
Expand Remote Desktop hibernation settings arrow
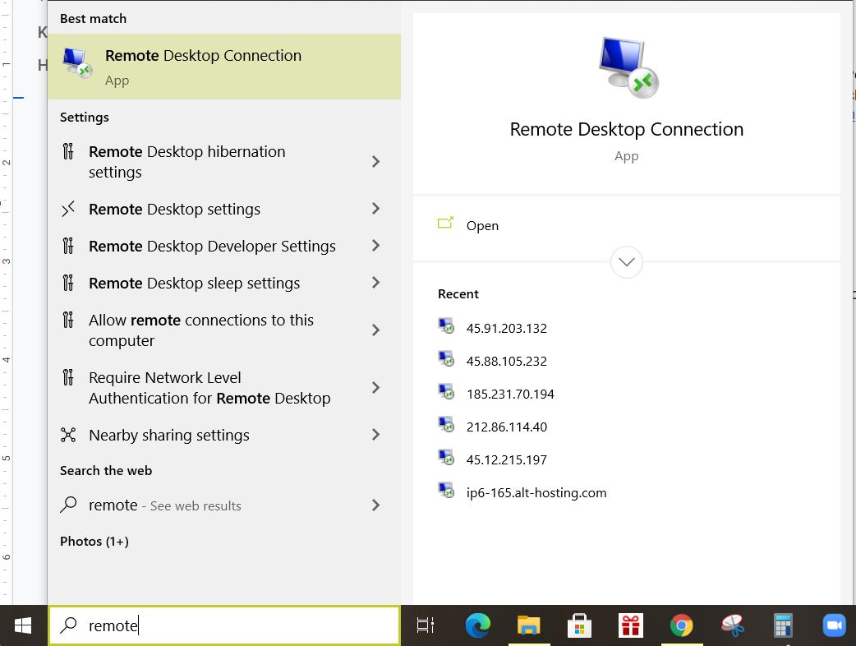click(375, 162)
